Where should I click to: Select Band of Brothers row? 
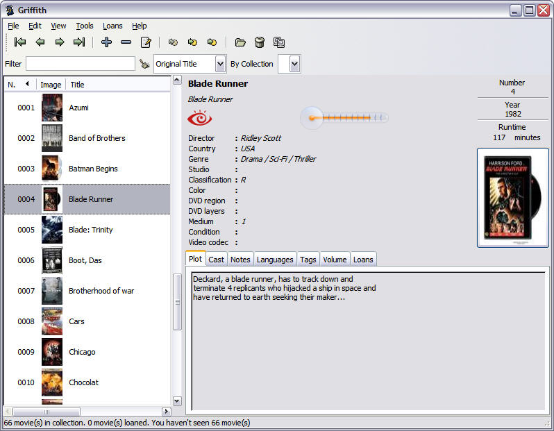87,138
